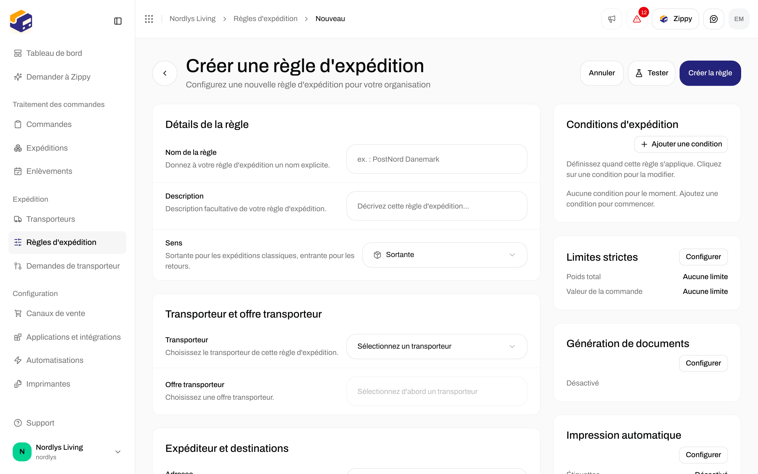Screen dimensions: 758x474
Task: Open the Sens dropdown set to Sortante
Action: click(445, 255)
